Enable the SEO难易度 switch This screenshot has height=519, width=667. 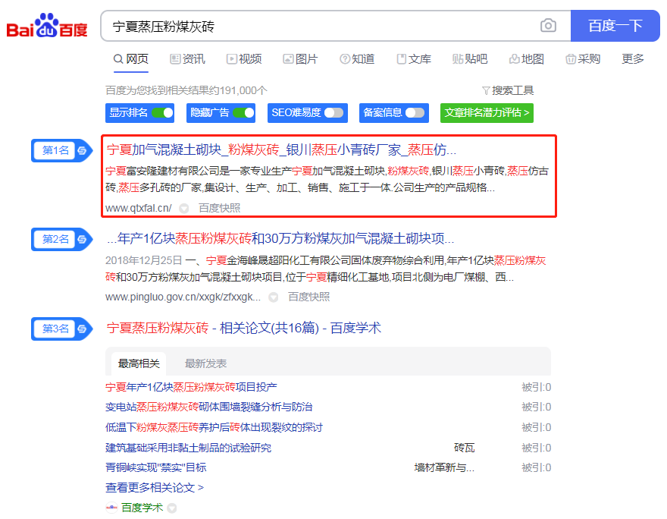334,113
